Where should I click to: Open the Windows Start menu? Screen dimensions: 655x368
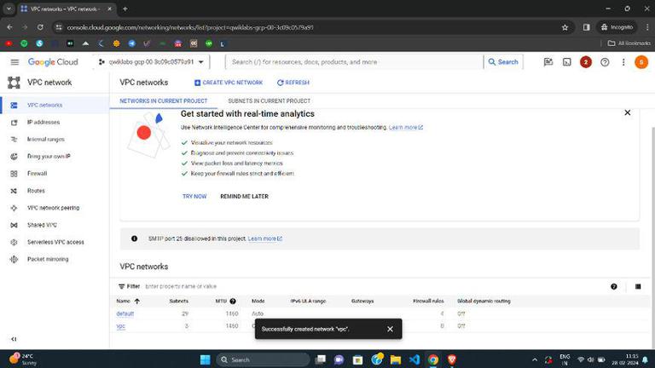point(205,359)
